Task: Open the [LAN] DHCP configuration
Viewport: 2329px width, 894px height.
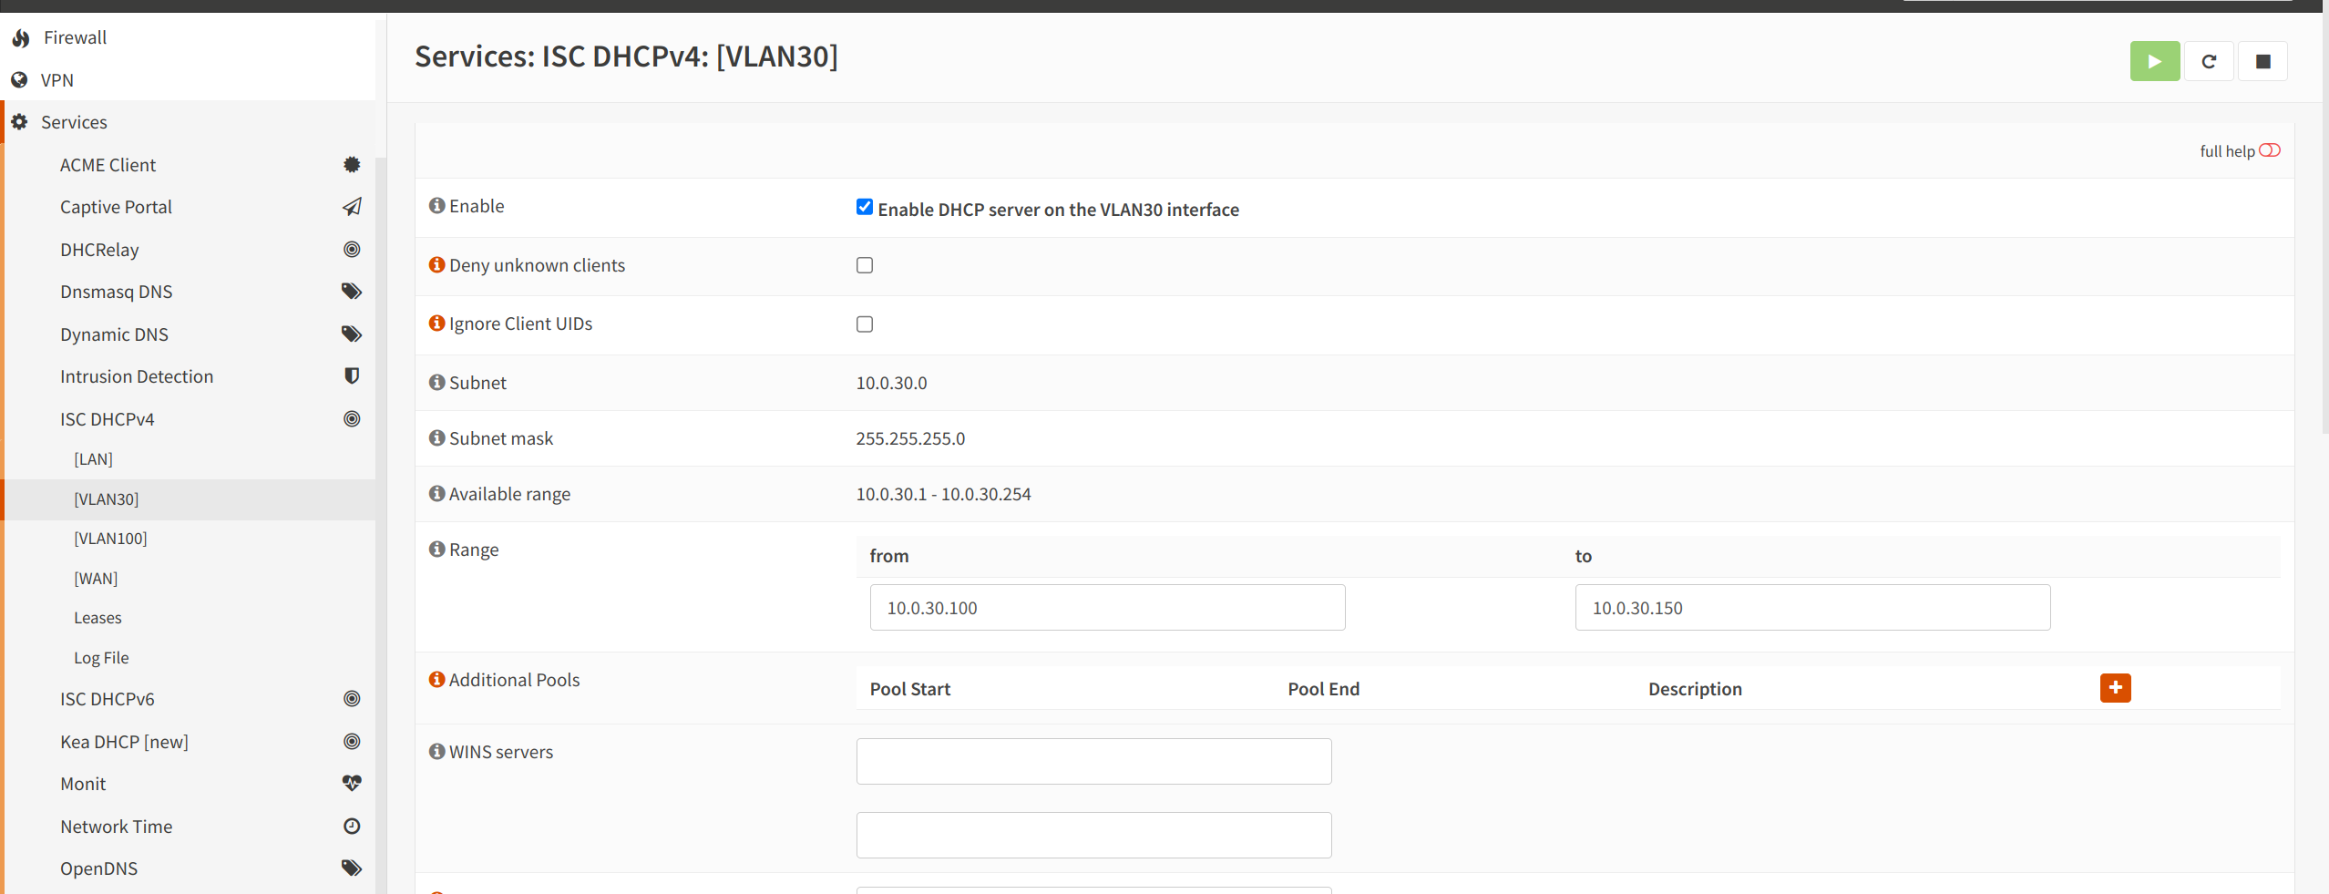Action: coord(93,458)
